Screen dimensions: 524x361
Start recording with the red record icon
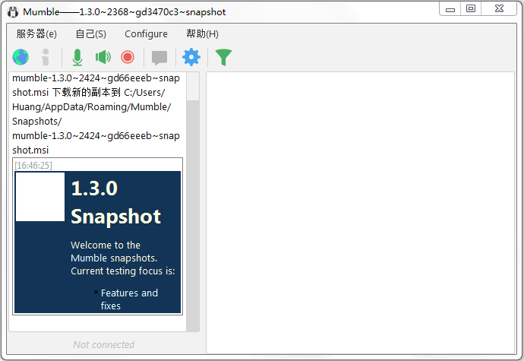point(128,57)
